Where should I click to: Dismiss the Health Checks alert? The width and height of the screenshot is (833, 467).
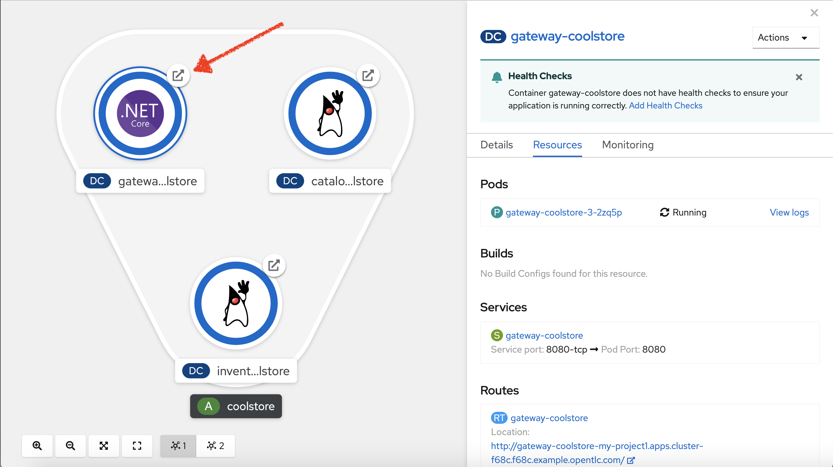(x=799, y=77)
